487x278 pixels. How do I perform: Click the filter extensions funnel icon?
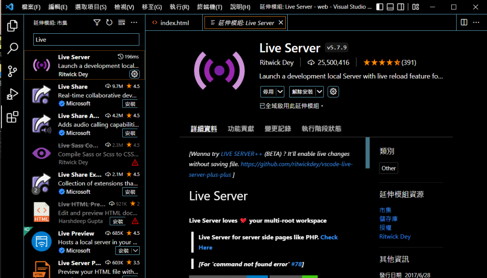[x=97, y=22]
